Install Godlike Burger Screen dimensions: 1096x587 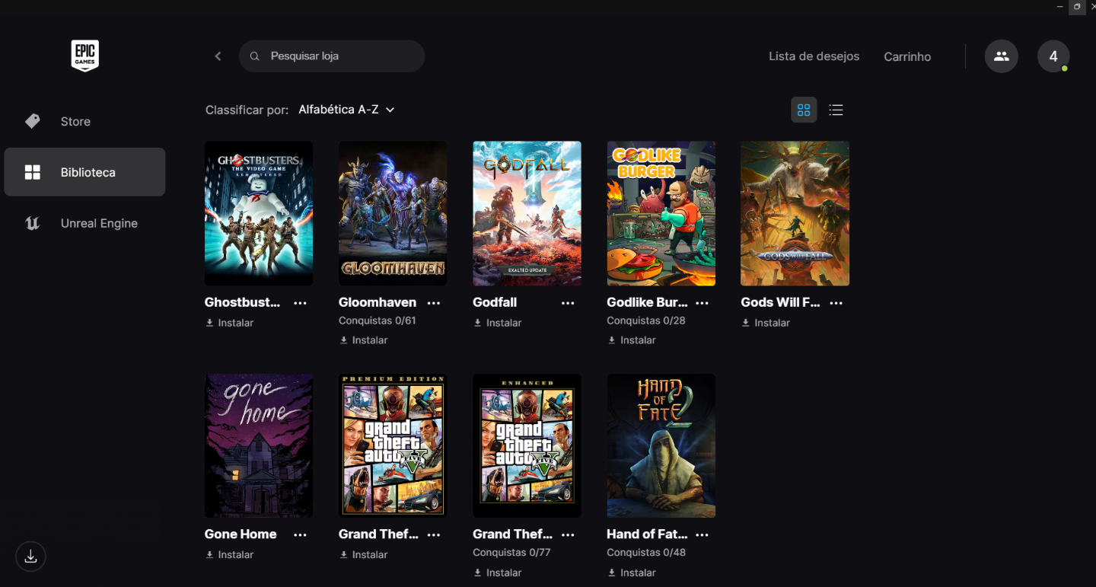(632, 340)
